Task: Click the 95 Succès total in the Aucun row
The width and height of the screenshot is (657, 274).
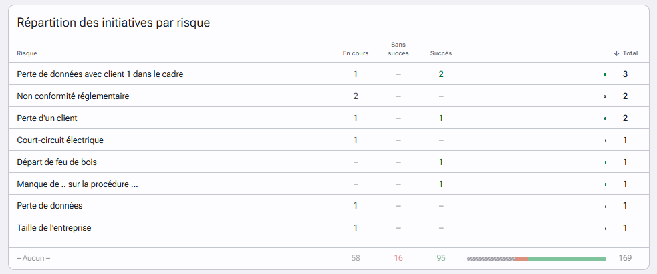Action: (x=441, y=258)
